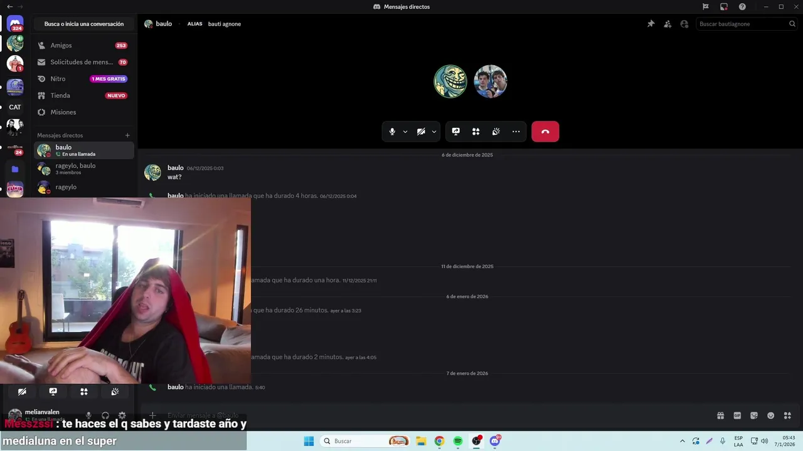Open sticker picker
Viewport: 803px width, 451px height.
(754, 415)
